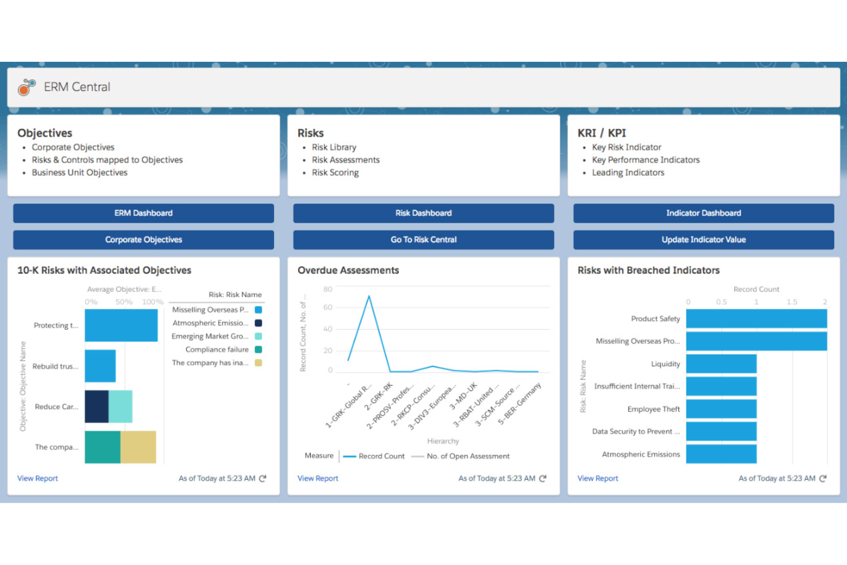
Task: Open the Indicator Dashboard
Action: tap(703, 213)
